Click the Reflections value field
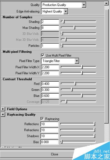The height and width of the screenshot is (160, 110). [x=50, y=124]
